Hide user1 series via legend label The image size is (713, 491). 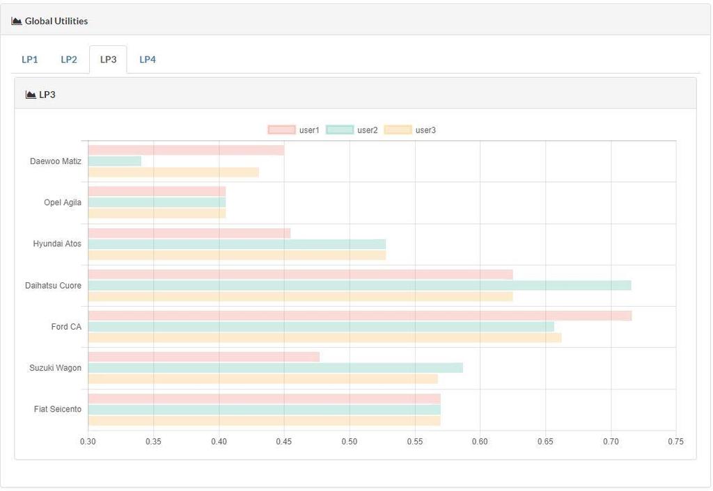(309, 130)
